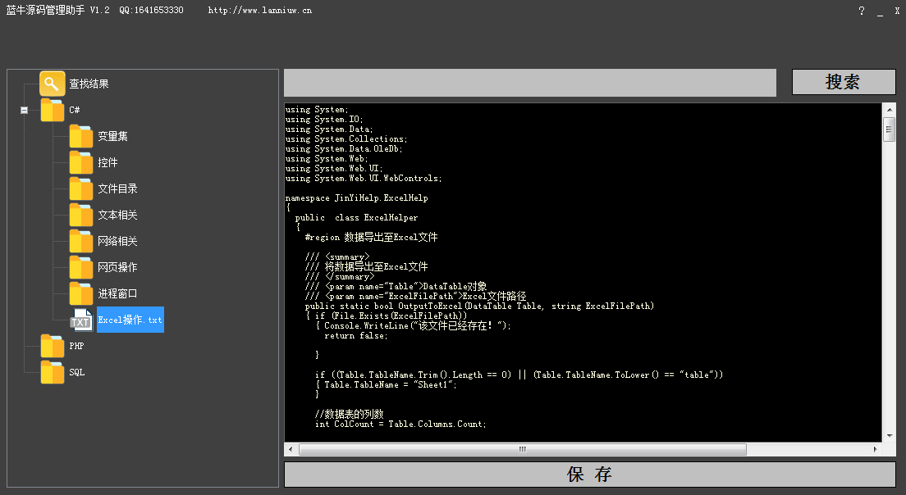Viewport: 906px width, 495px height.
Task: Select the SQL tree item
Action: [x=76, y=372]
